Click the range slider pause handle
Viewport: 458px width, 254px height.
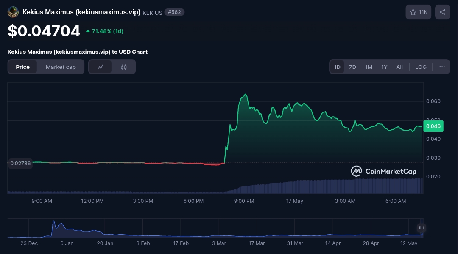point(421,228)
